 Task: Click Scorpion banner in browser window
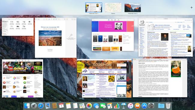102,65
